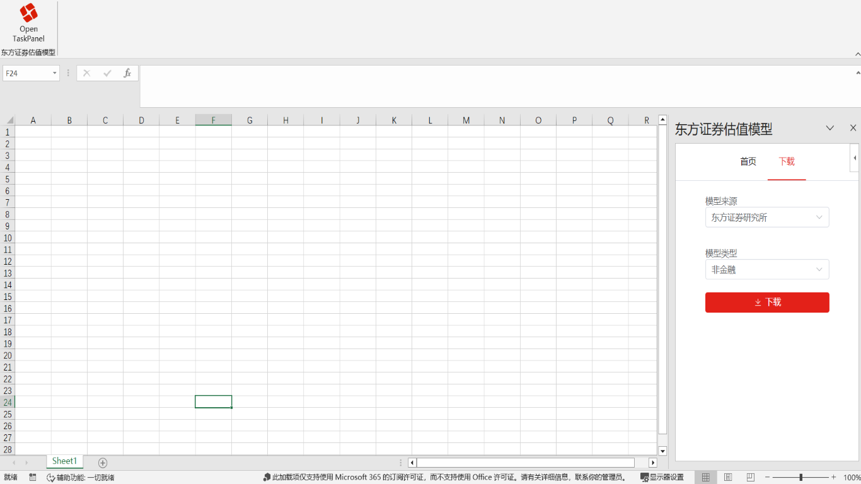The image size is (861, 484).
Task: Click the 就绪 status indicator
Action: 11,478
